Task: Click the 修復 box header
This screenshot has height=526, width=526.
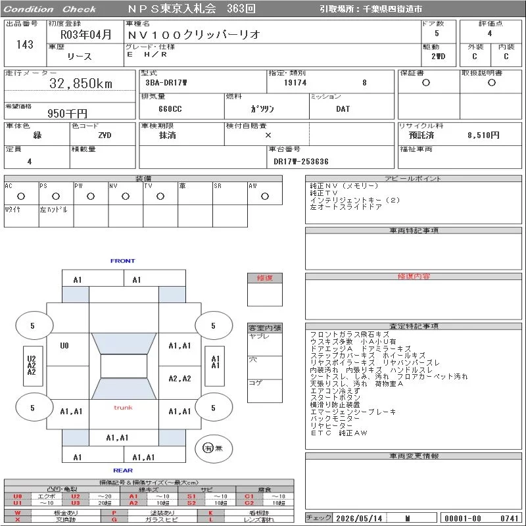Action: pos(265,277)
